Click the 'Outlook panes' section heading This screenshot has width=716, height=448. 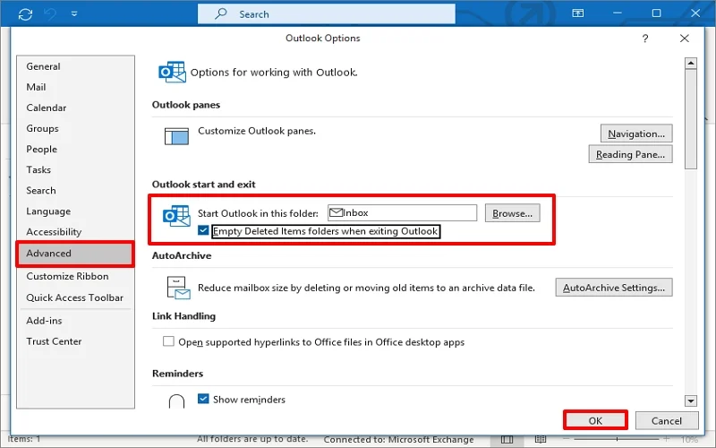(x=186, y=105)
